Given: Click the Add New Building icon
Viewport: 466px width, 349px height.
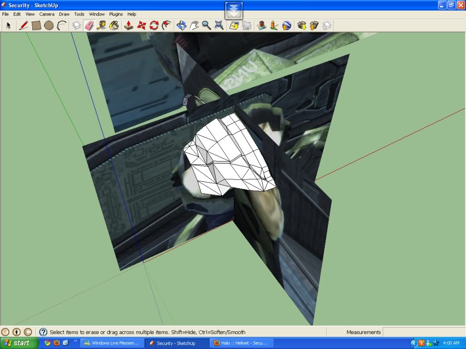Looking at the screenshot, I should (262, 25).
